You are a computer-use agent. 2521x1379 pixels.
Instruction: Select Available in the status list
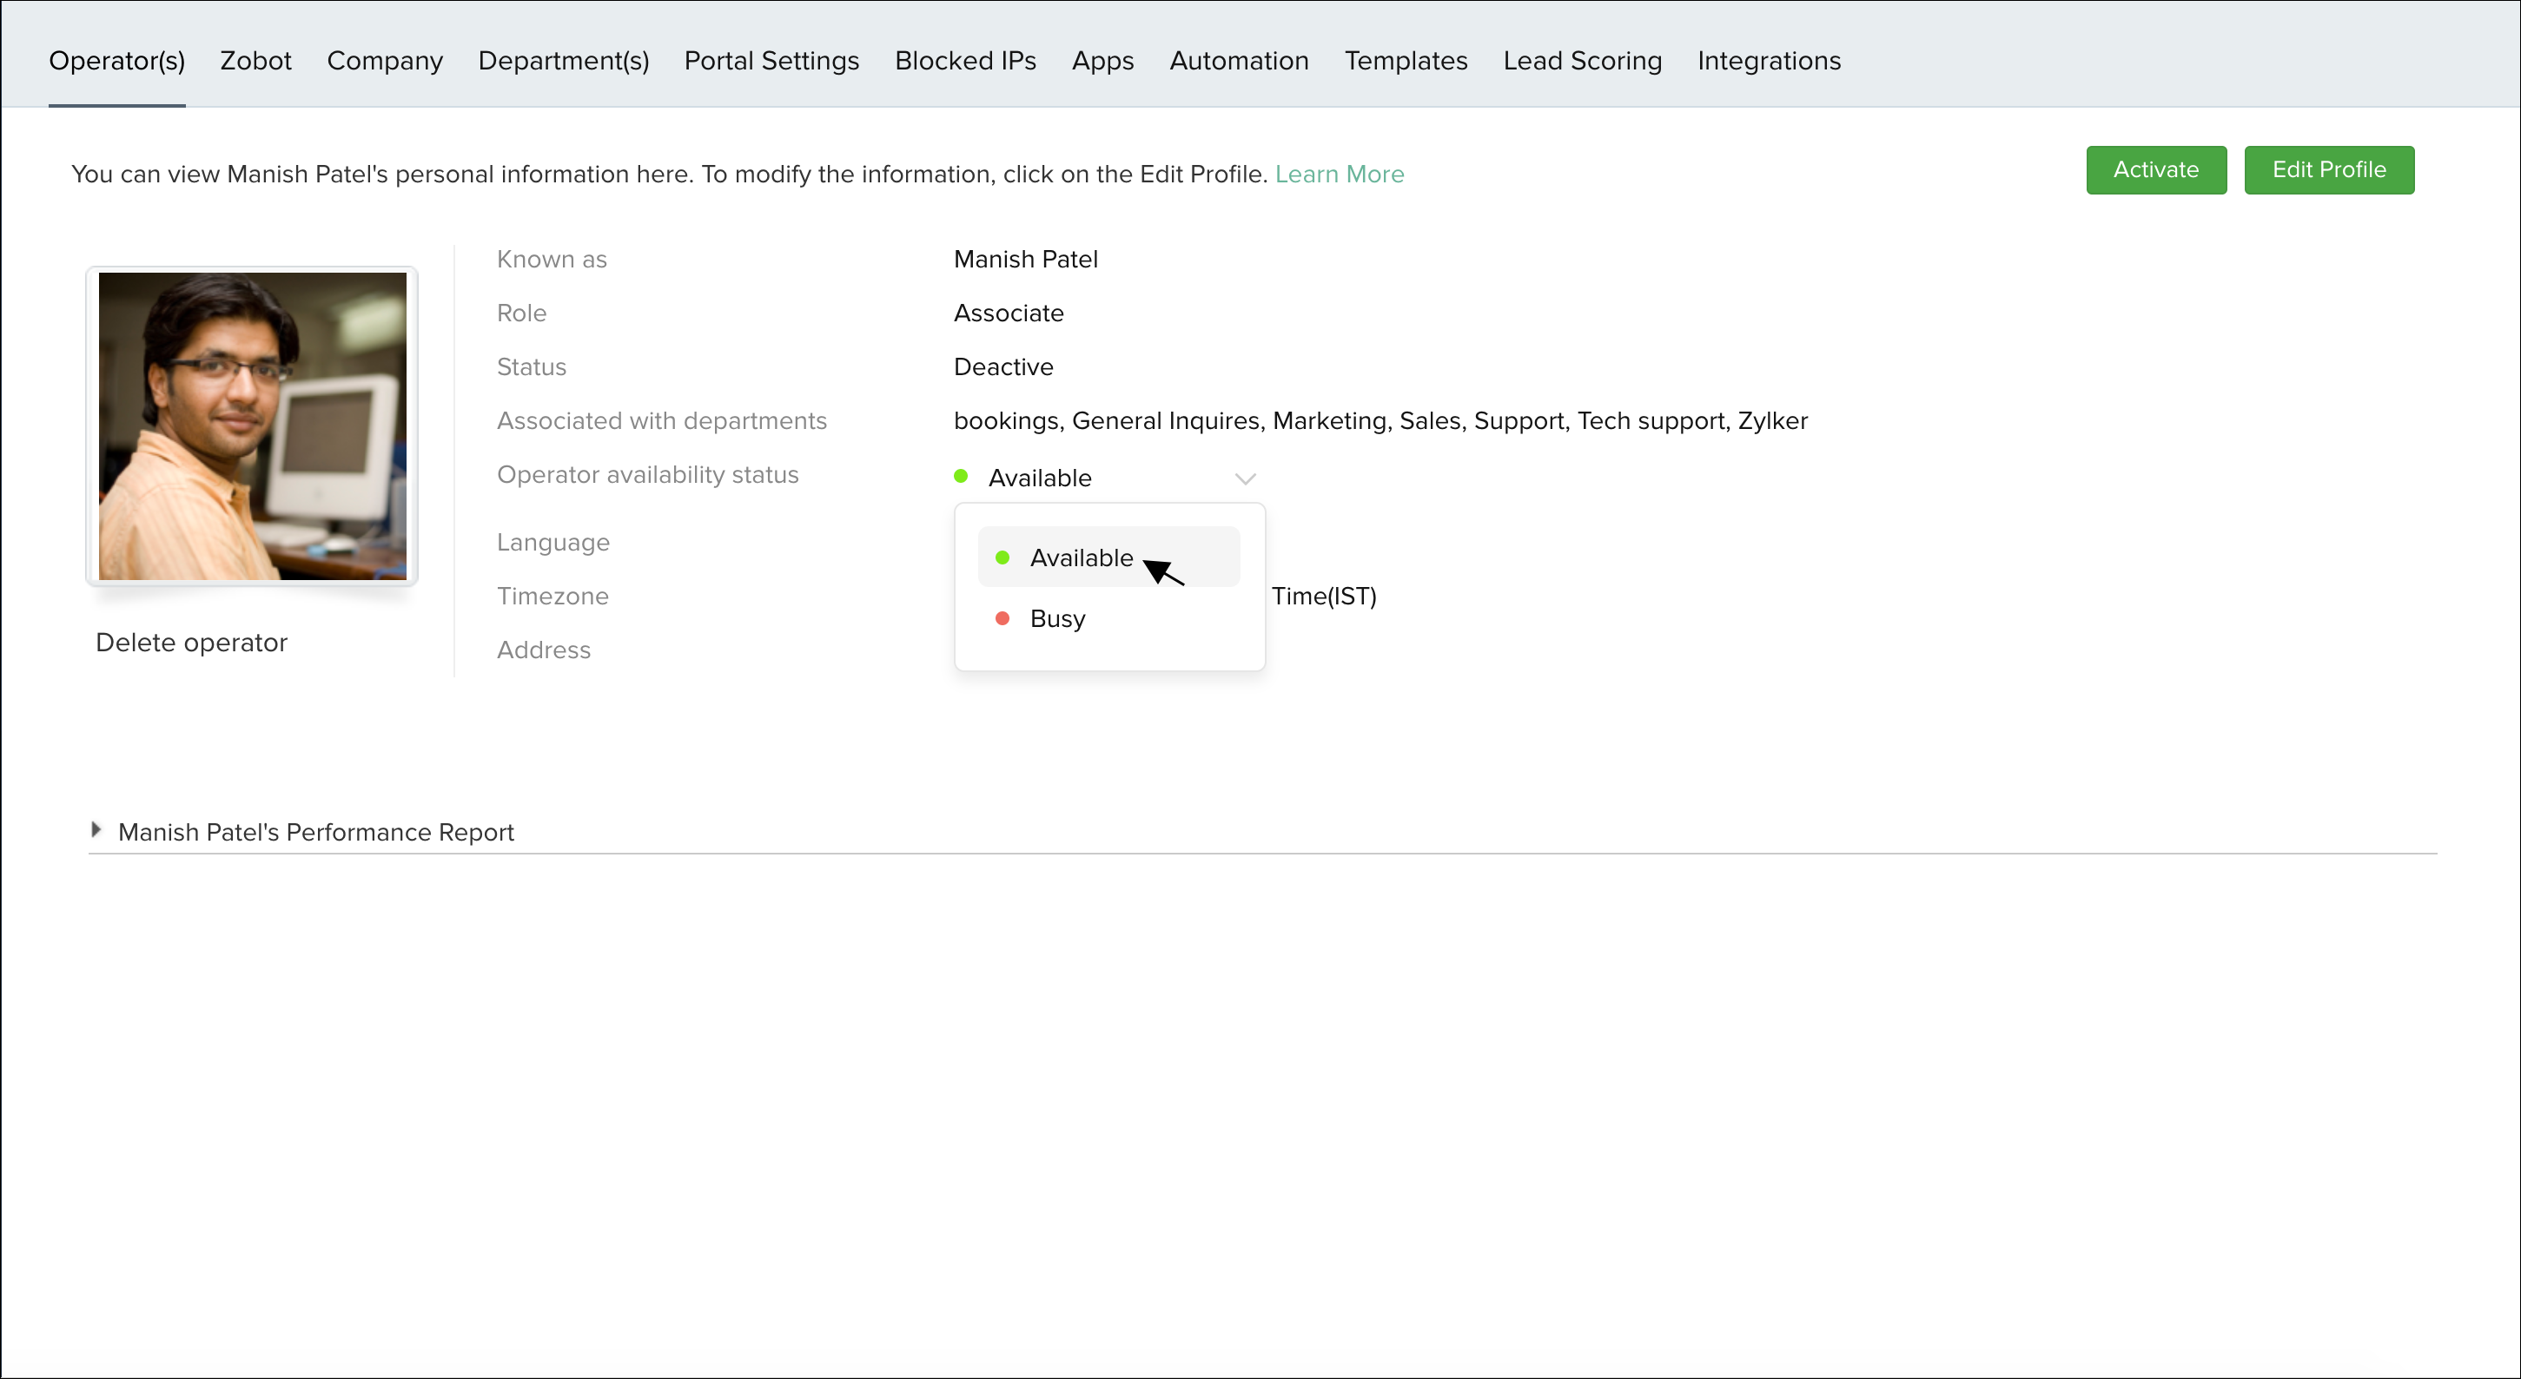pos(1108,558)
